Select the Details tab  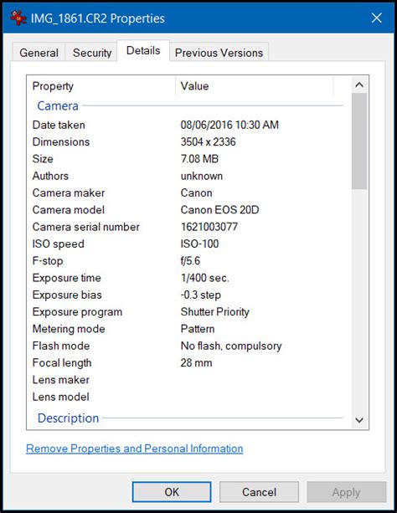click(143, 51)
